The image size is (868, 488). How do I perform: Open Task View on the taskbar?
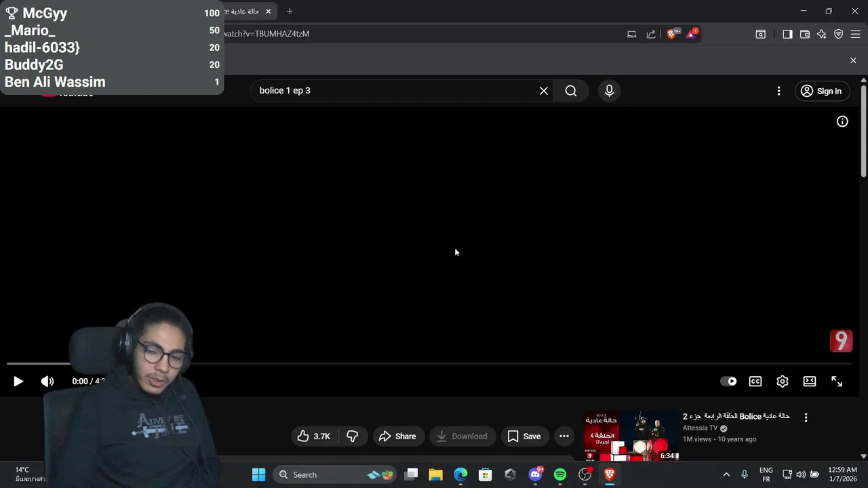pos(412,475)
